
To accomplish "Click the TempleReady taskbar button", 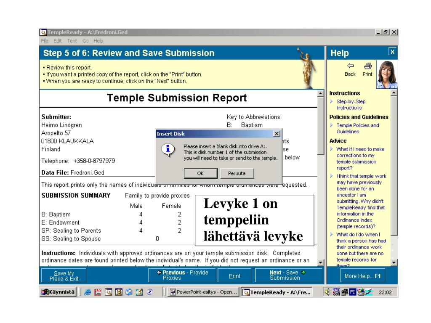I will [277, 292].
